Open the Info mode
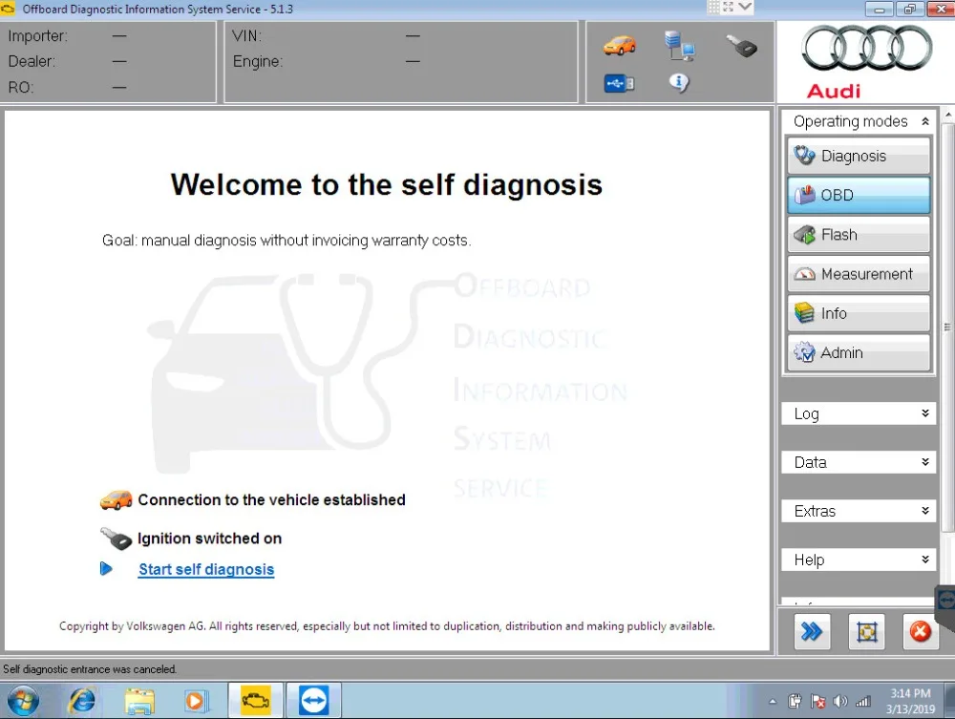 point(859,313)
